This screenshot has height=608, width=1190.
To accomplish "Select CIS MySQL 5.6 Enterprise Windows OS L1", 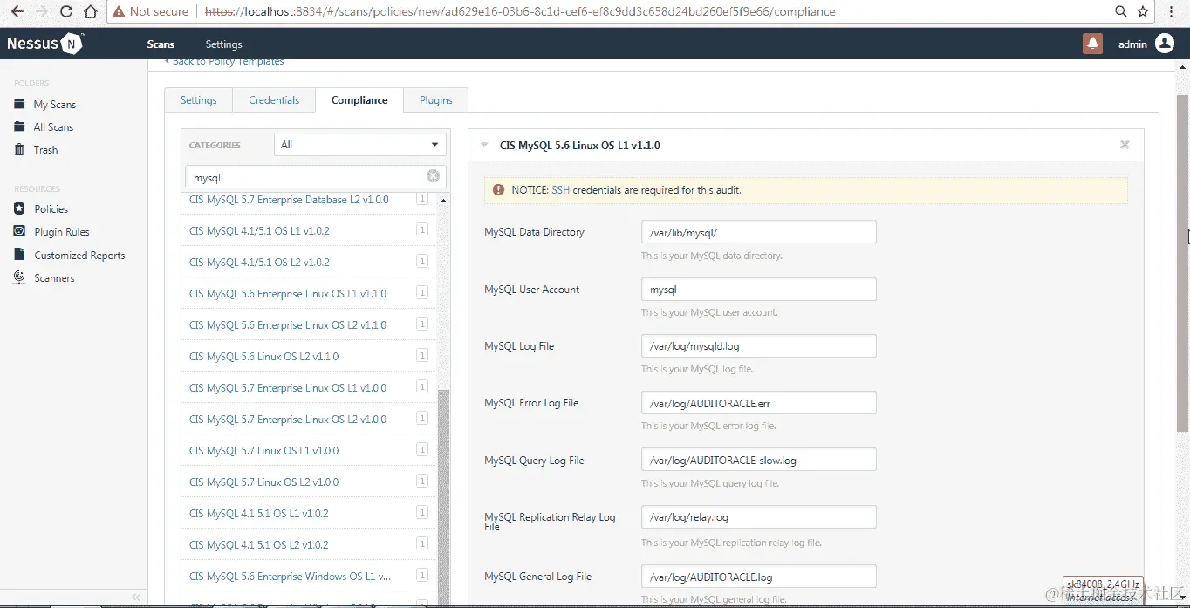I will coord(291,576).
